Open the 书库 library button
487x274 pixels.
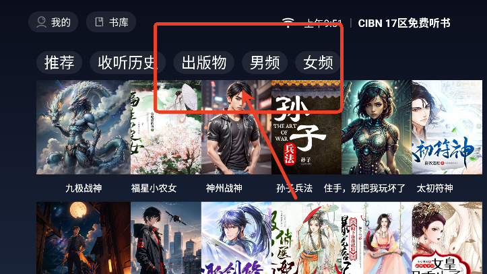(x=111, y=22)
